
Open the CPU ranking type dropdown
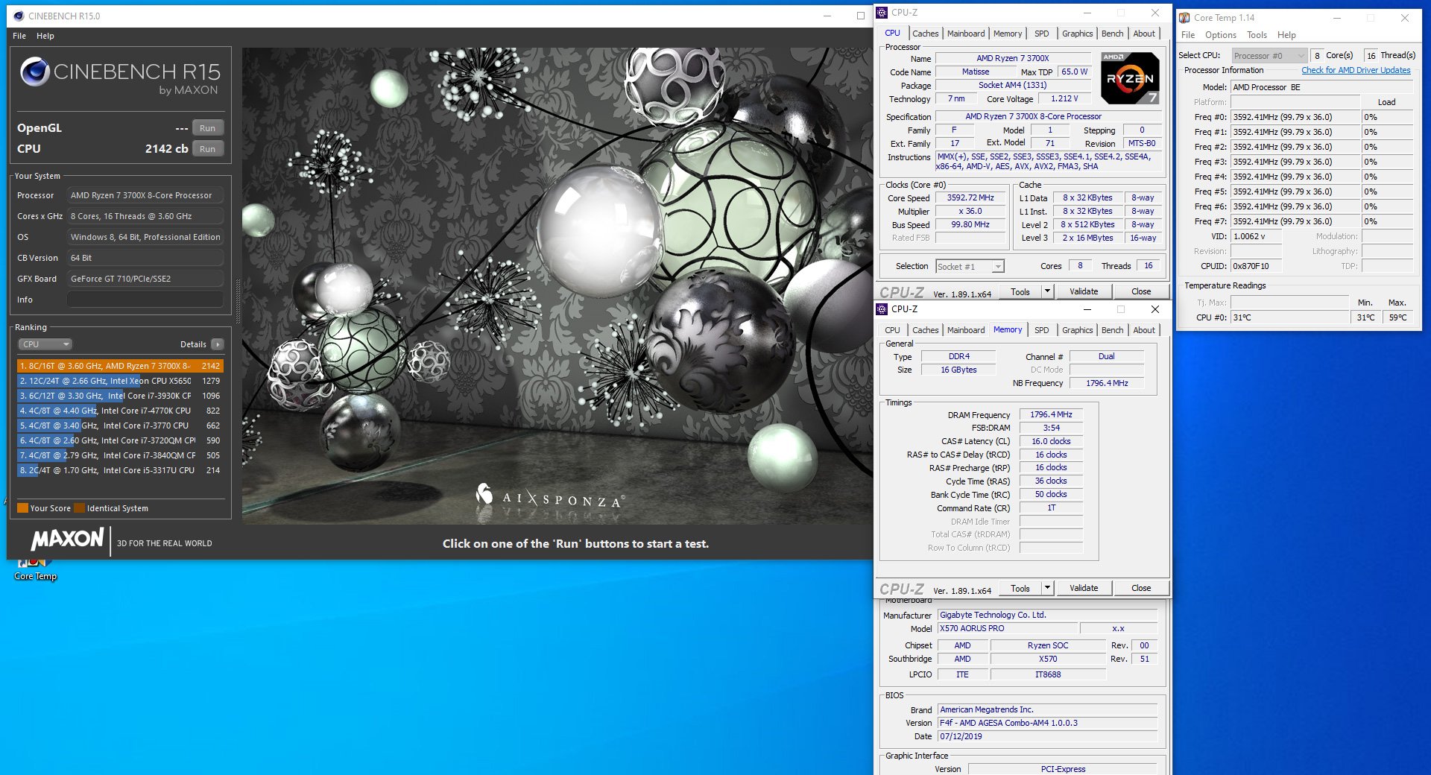(45, 344)
